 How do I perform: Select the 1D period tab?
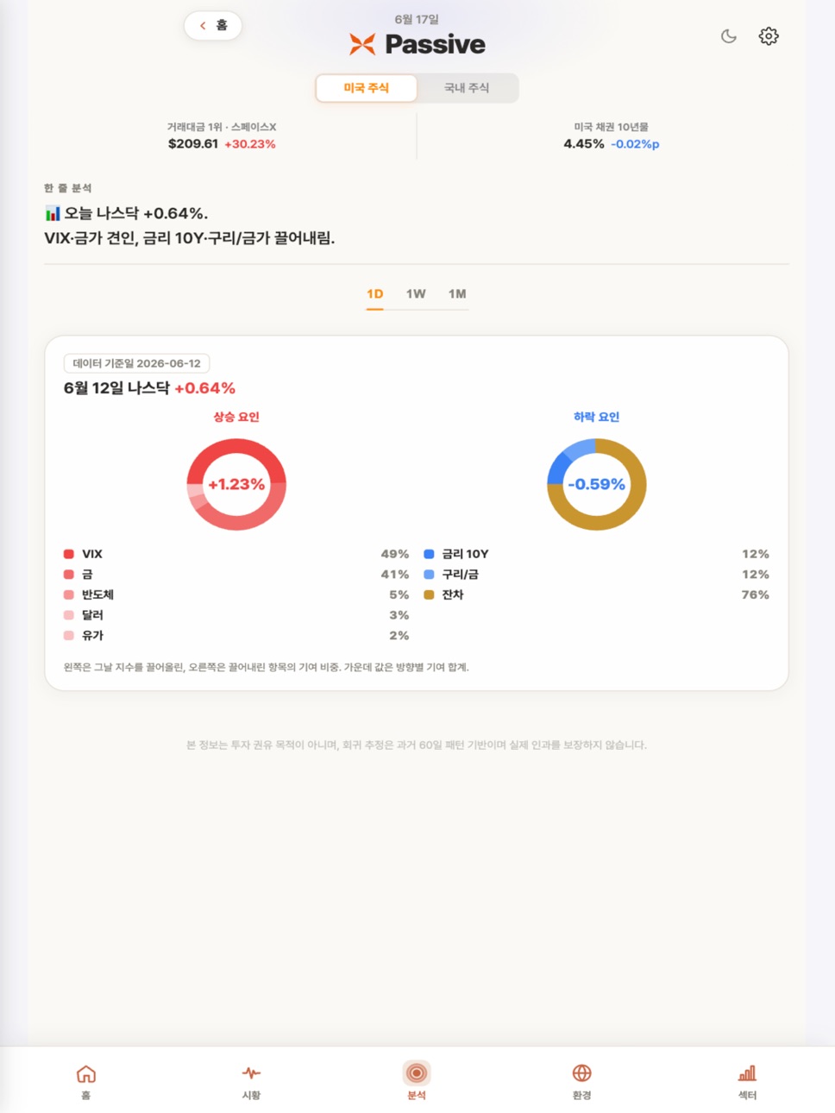(375, 294)
